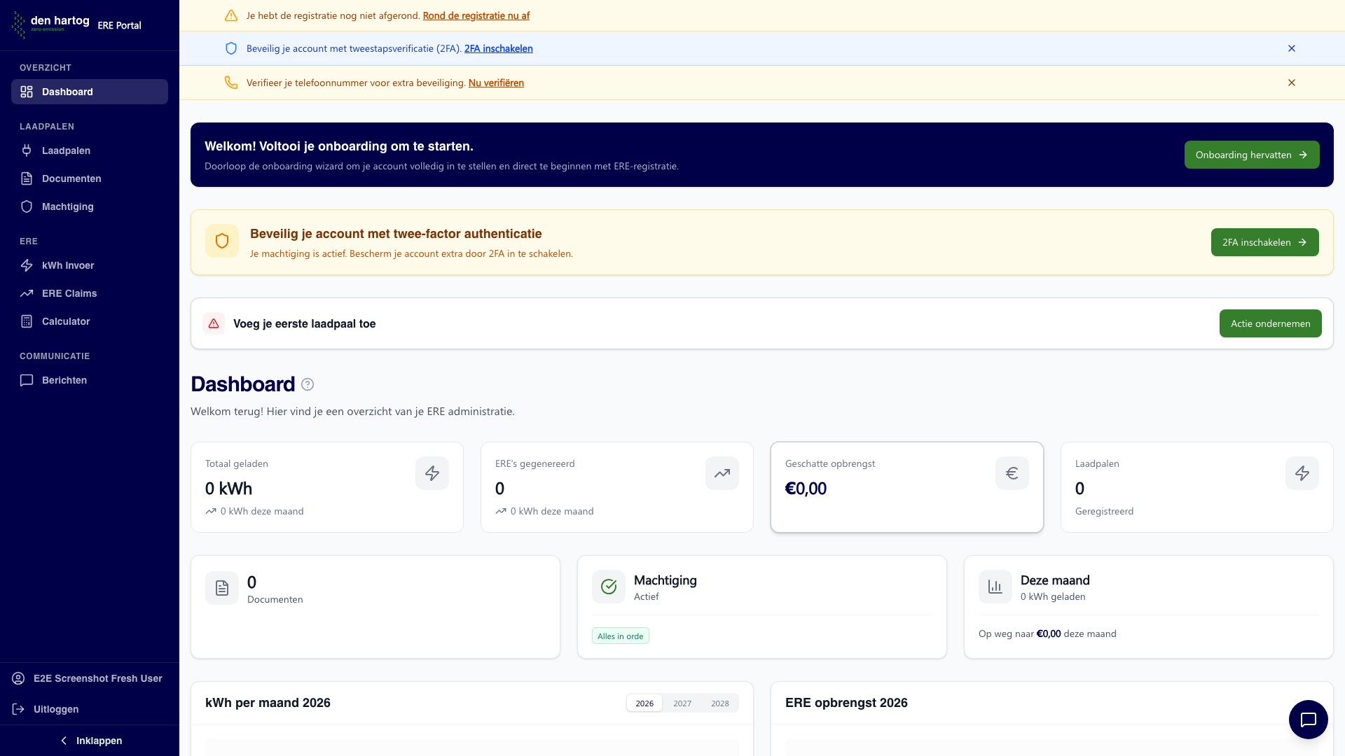The width and height of the screenshot is (1345, 756).
Task: Open the chat bubble in the corner
Action: coord(1308,720)
